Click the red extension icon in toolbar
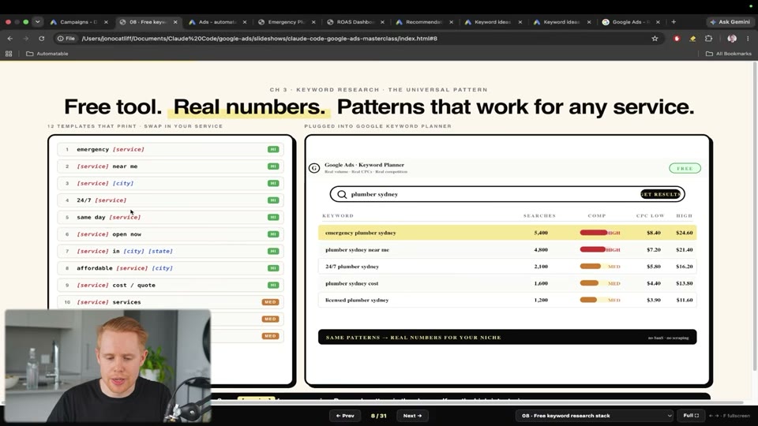Image resolution: width=758 pixels, height=426 pixels. point(677,38)
